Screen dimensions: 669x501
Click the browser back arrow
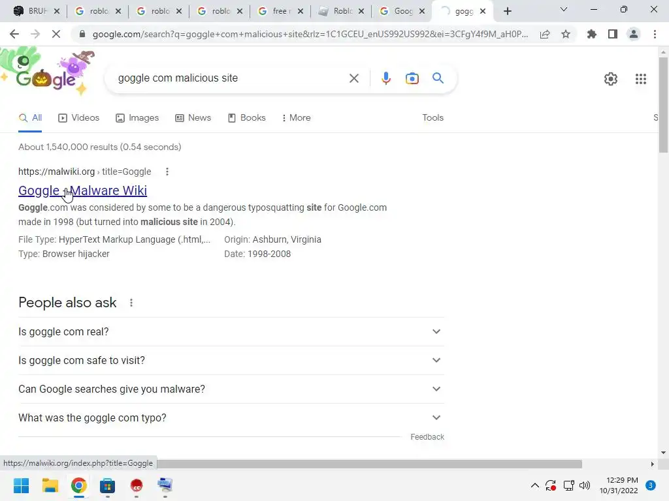tap(14, 34)
